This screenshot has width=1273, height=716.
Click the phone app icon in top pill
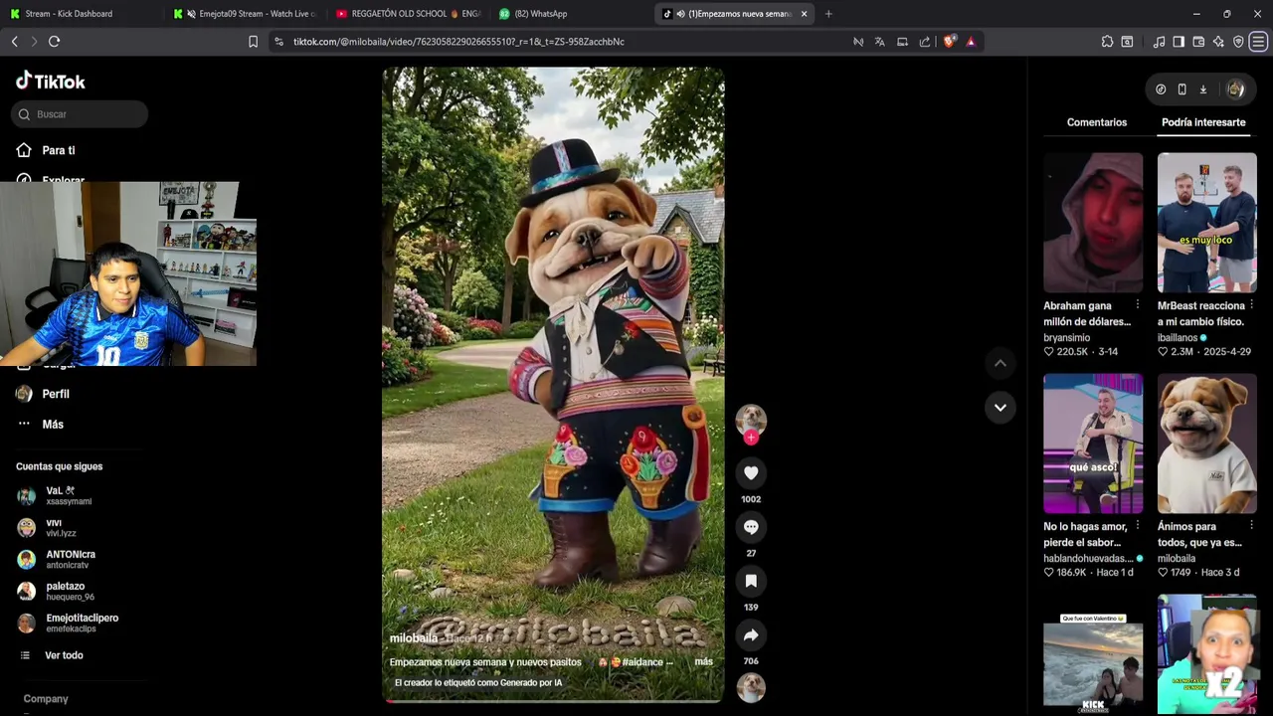1182,89
